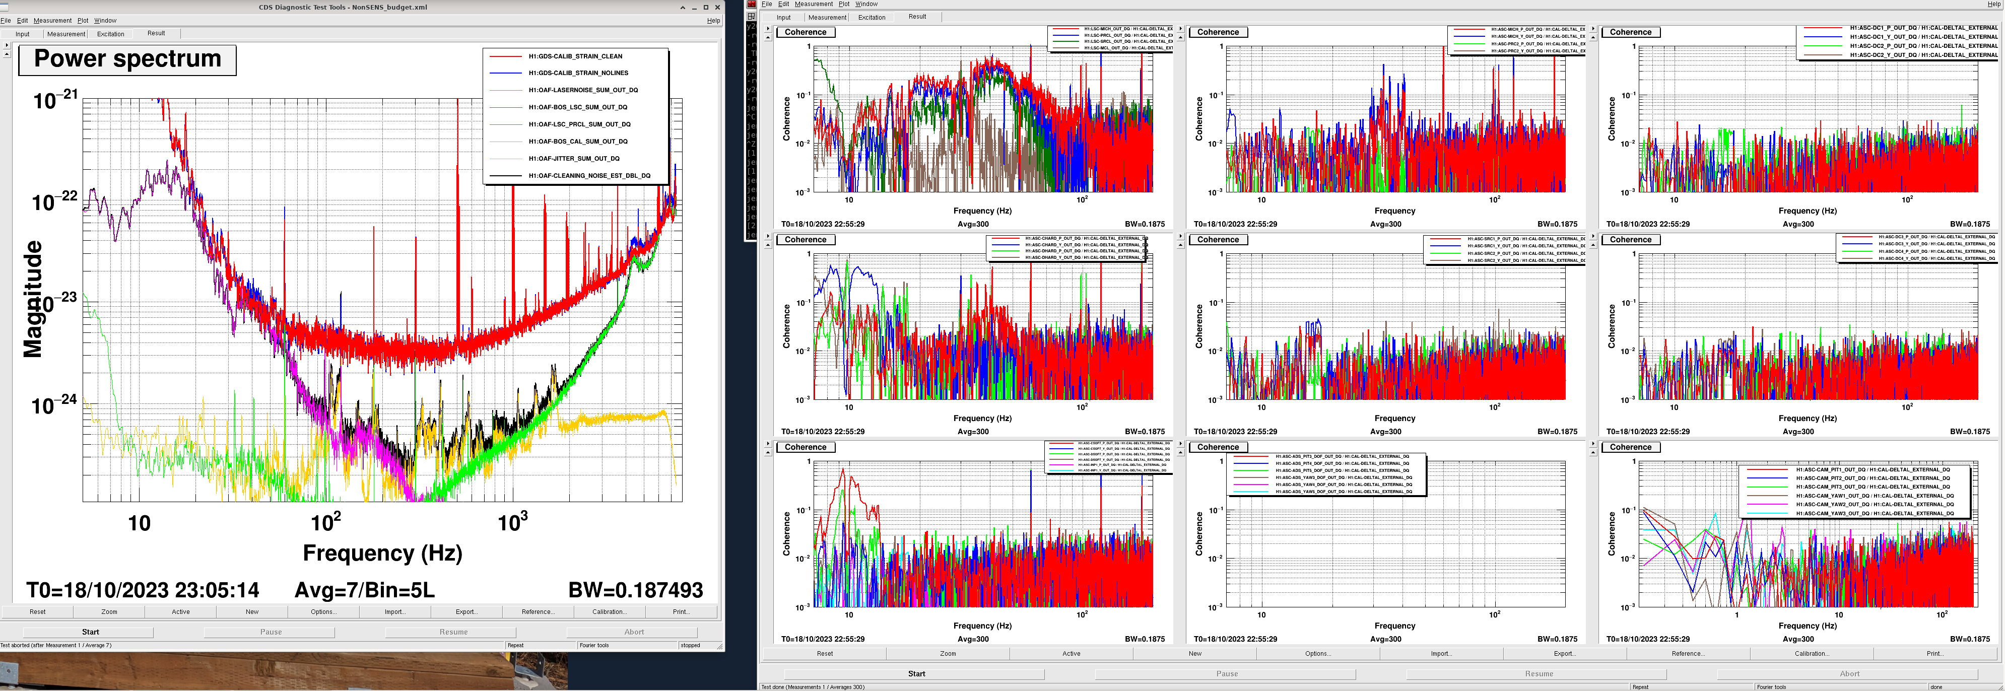The height and width of the screenshot is (691, 2005).
Task: Click Calibration... button under Power spectrum
Action: [609, 611]
